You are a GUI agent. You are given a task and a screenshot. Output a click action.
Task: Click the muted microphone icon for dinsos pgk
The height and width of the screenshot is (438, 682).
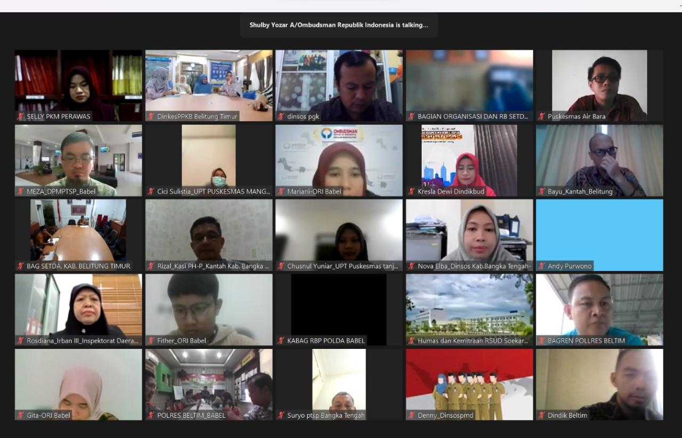click(x=281, y=116)
